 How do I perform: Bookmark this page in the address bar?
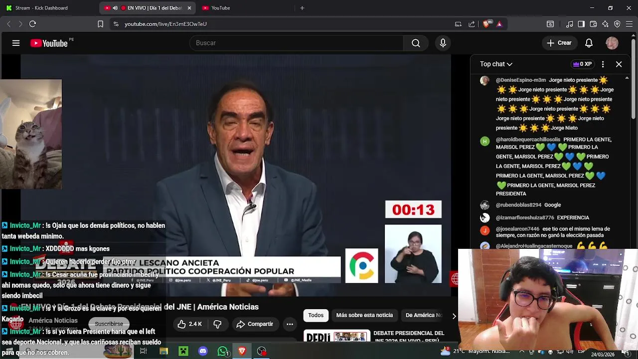coord(100,24)
